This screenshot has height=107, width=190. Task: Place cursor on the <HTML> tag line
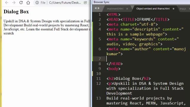click(113, 15)
